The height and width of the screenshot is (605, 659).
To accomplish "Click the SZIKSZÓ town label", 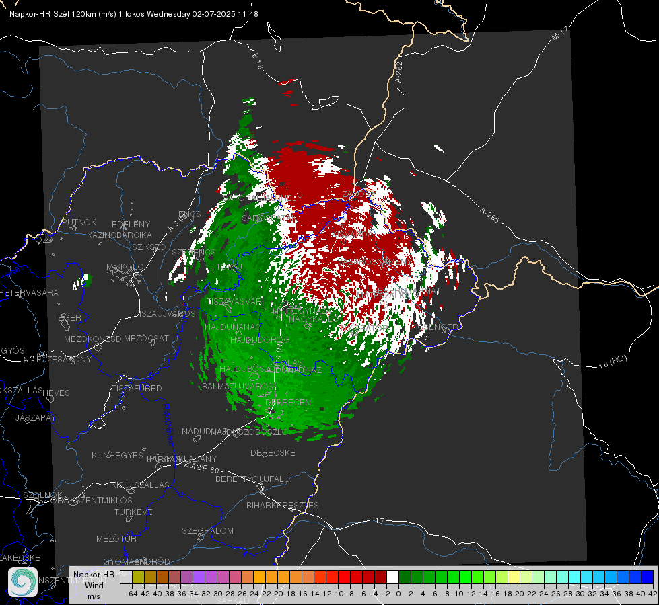I will 149,247.
